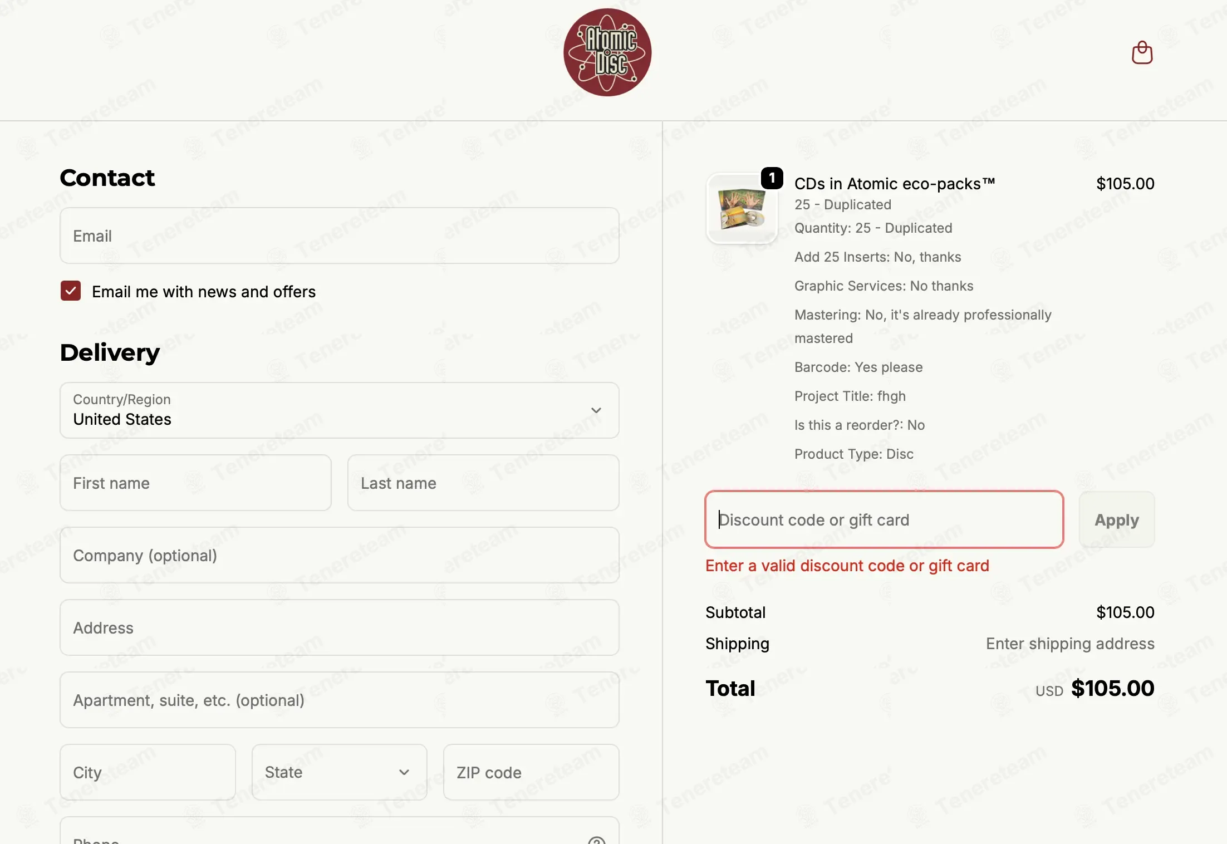Image resolution: width=1227 pixels, height=844 pixels.
Task: Click the Project Title: fhgh line
Action: click(850, 396)
